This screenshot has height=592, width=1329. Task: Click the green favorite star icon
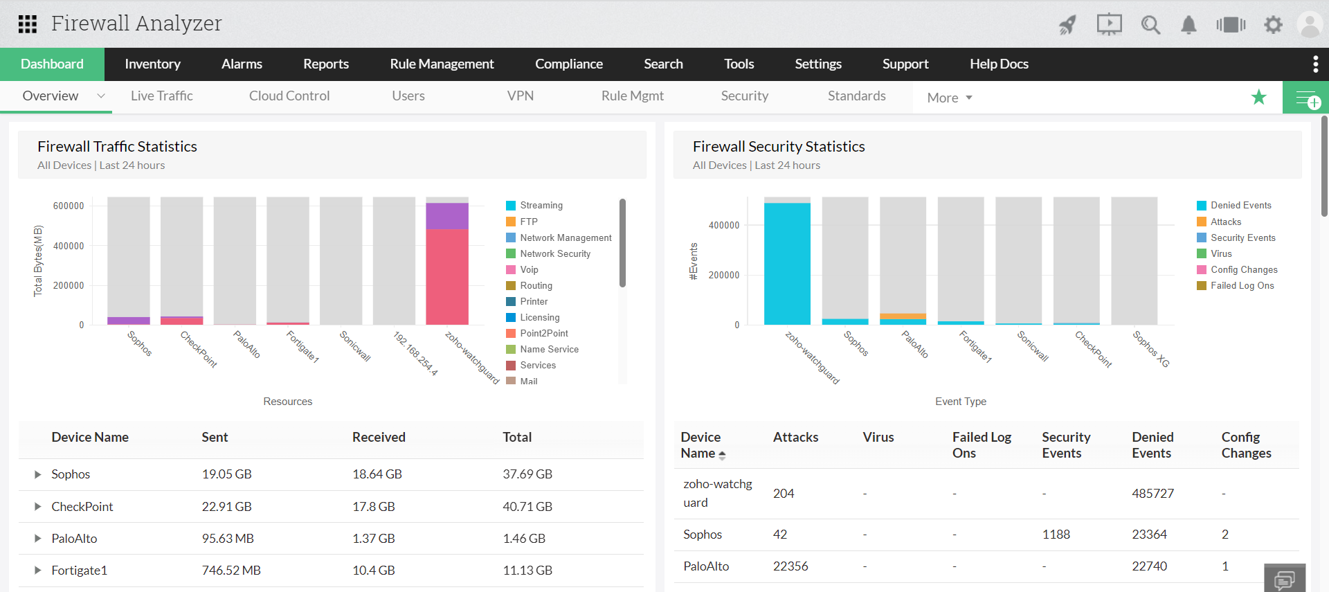(x=1258, y=98)
